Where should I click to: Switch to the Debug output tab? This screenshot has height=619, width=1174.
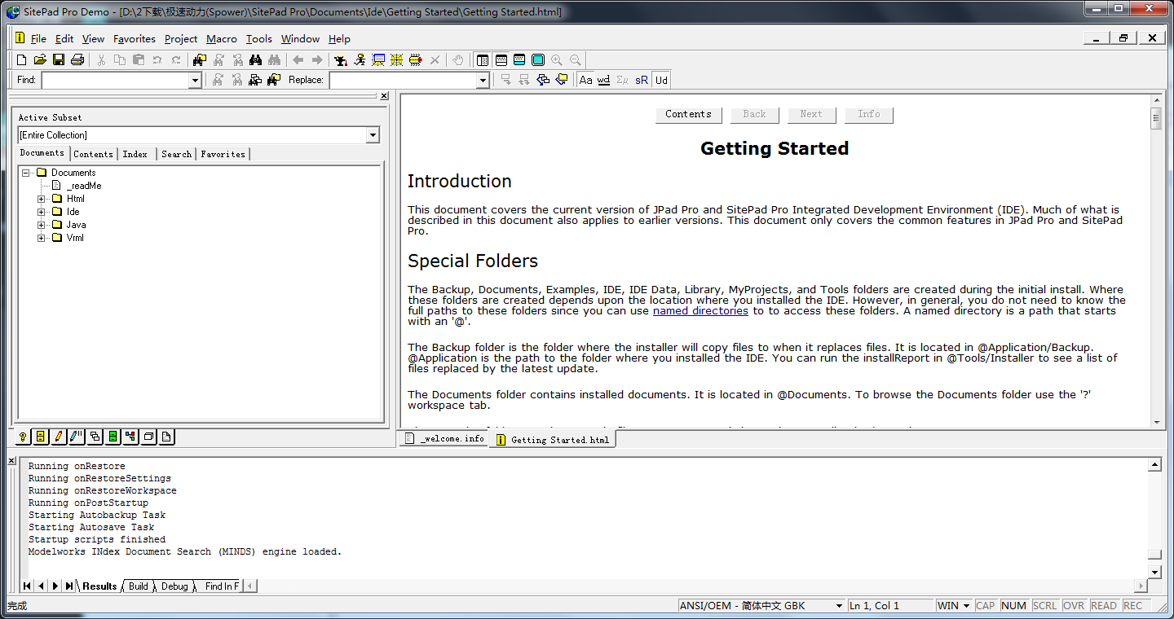tap(174, 586)
